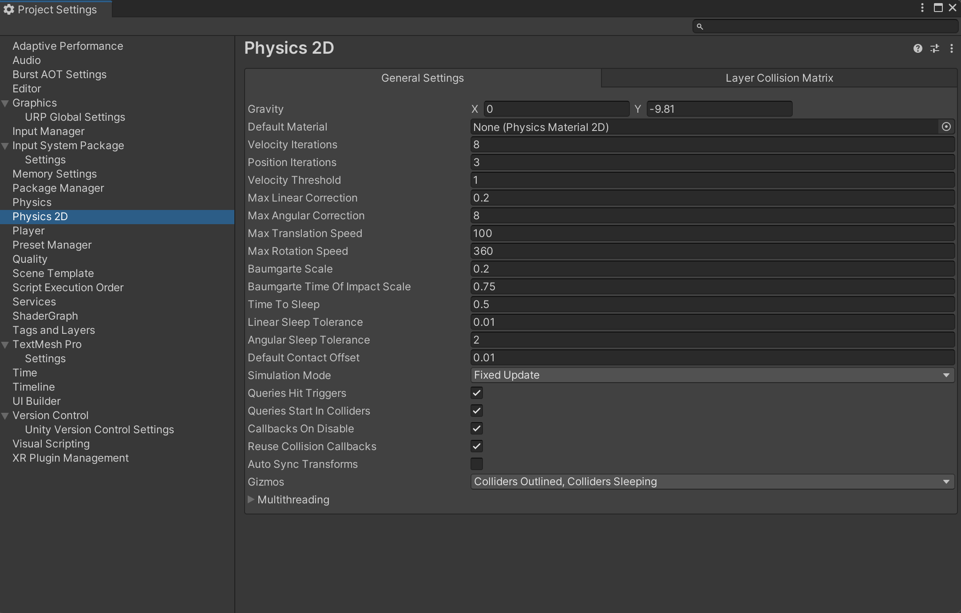This screenshot has height=613, width=961.
Task: Open window options three-dot menu in title bar
Action: tap(922, 8)
